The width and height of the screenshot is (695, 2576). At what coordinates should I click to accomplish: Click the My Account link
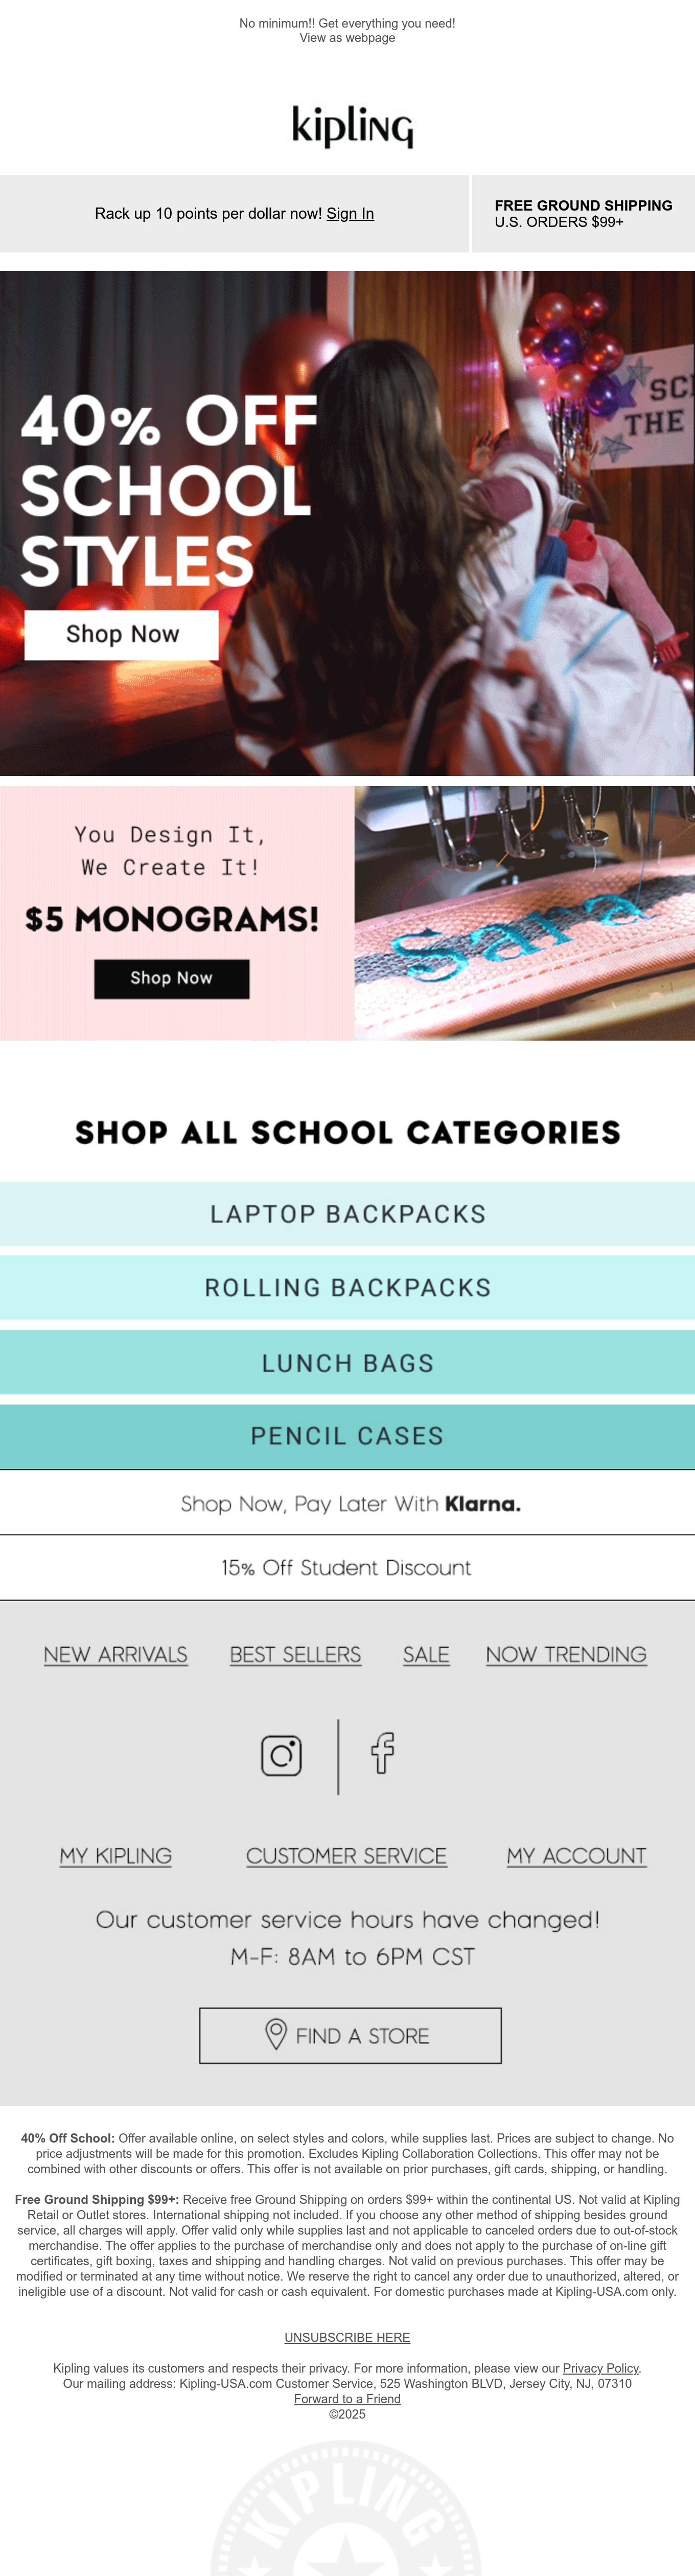(x=576, y=1855)
